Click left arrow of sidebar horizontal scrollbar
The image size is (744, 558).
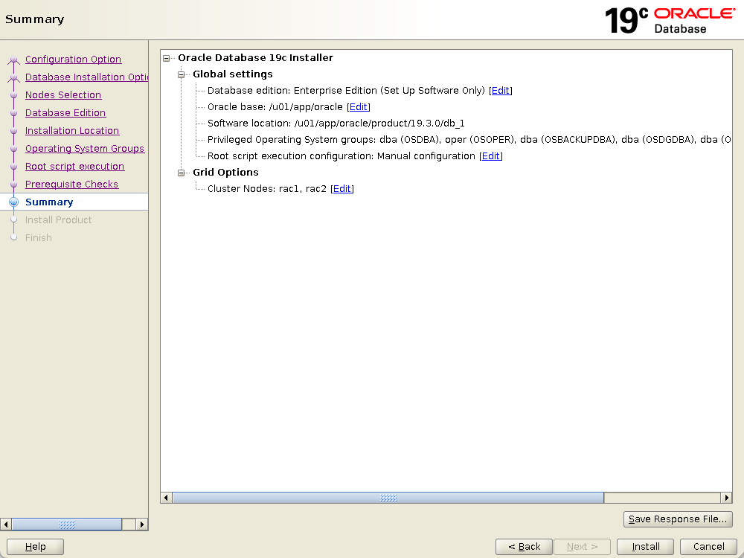click(x=6, y=525)
